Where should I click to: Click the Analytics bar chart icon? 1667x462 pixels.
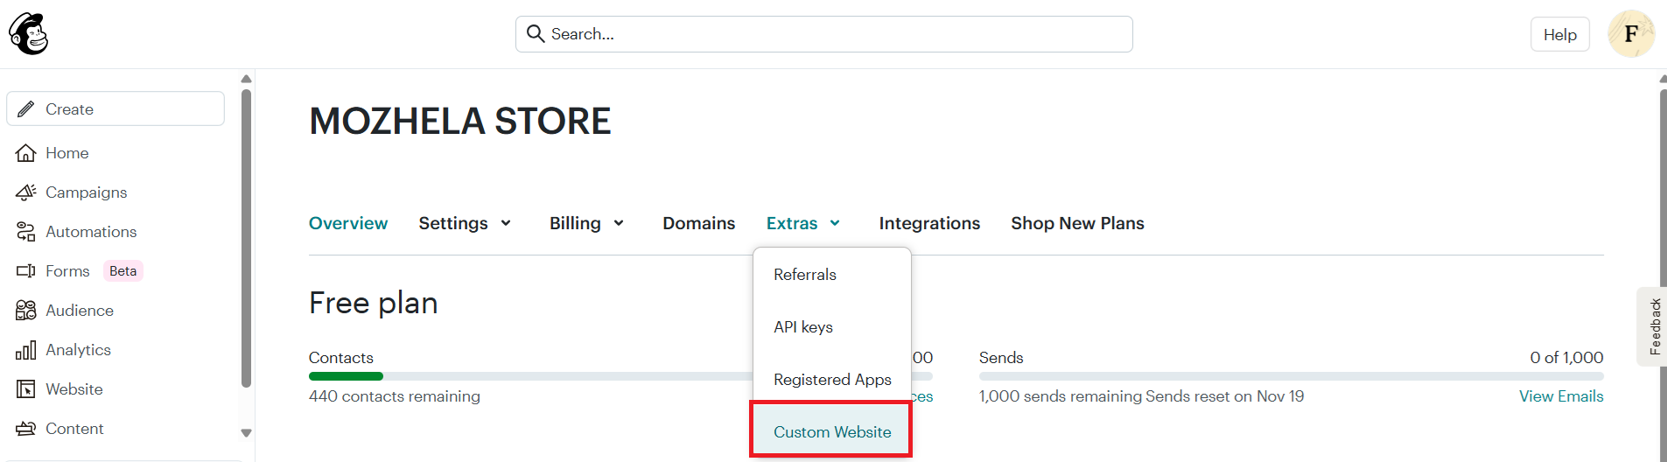point(26,350)
